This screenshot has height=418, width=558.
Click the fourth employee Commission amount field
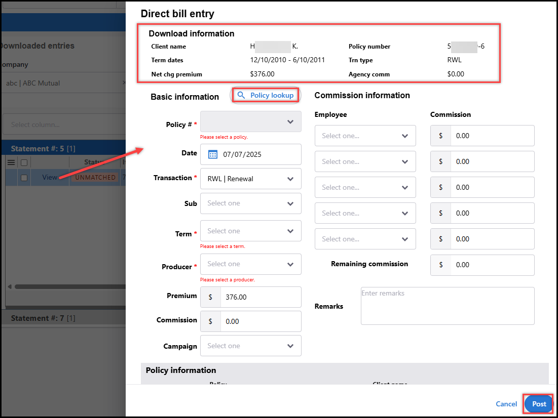[493, 213]
